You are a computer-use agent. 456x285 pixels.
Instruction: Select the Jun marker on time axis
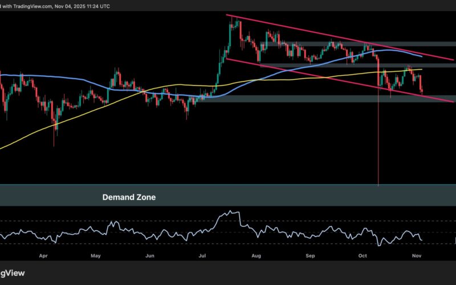(x=149, y=256)
